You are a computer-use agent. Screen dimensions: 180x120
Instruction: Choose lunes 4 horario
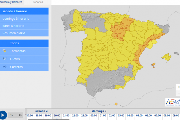pos(24,26)
